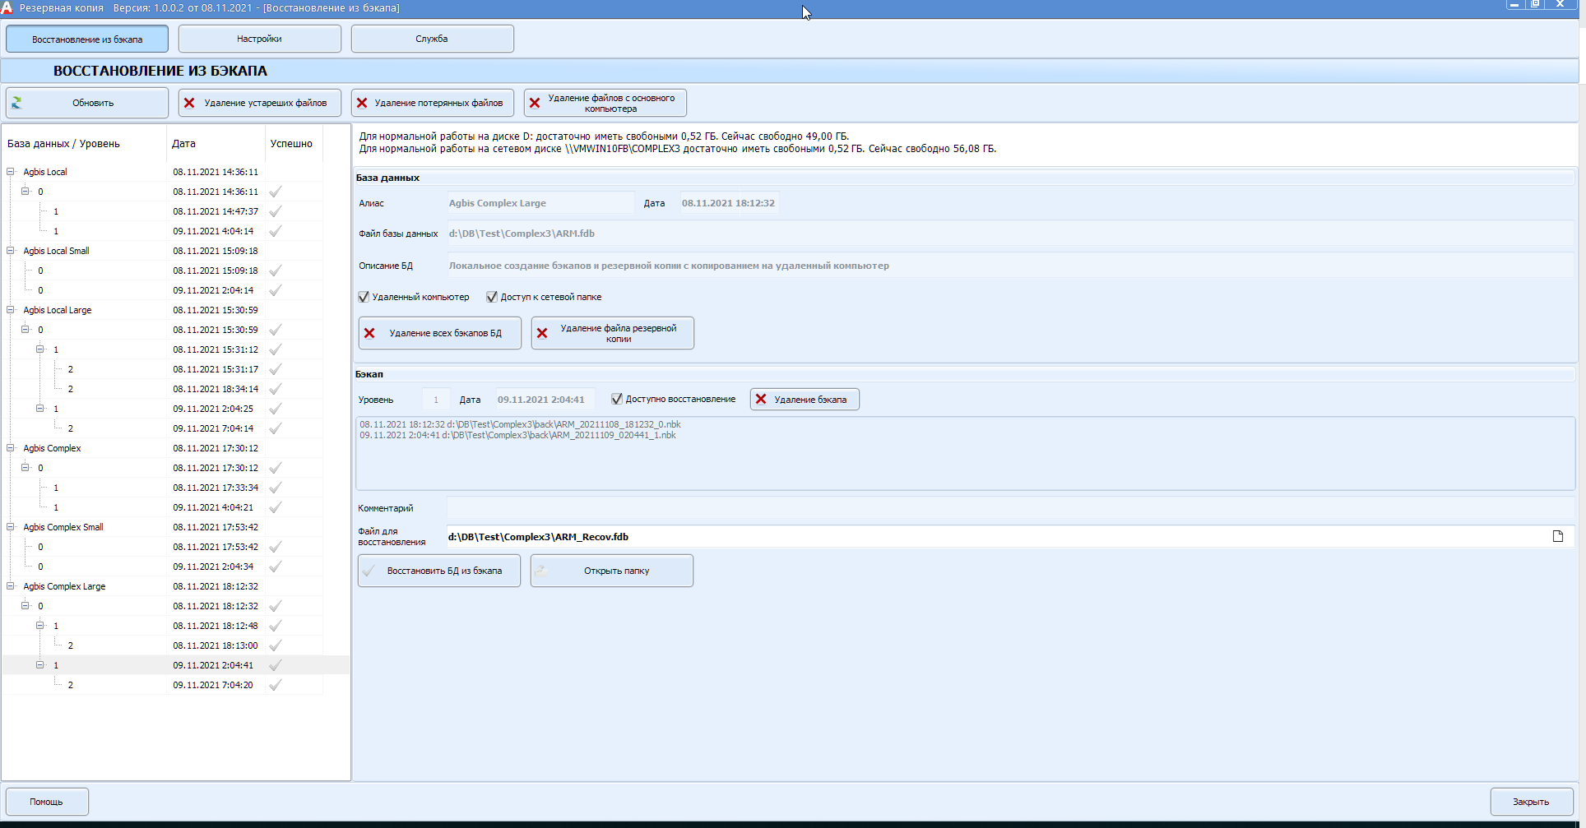Click success checkmark for 09.11.2021 7:04:14
The image size is (1586, 828).
[276, 428]
